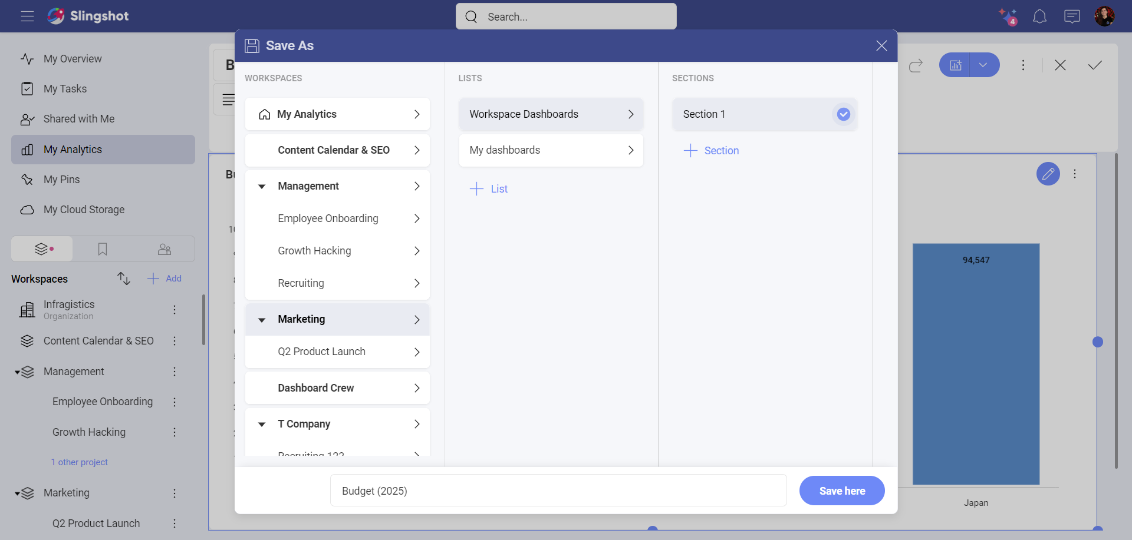Select Content Calendar & SEO in dialog

[337, 150]
